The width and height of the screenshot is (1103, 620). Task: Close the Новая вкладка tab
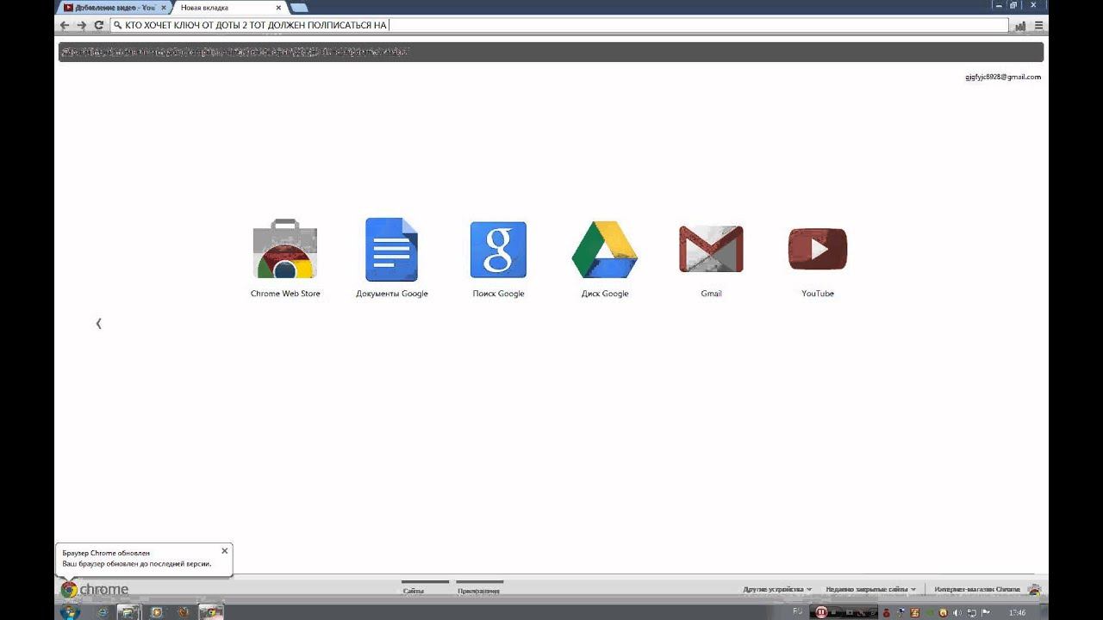click(278, 8)
